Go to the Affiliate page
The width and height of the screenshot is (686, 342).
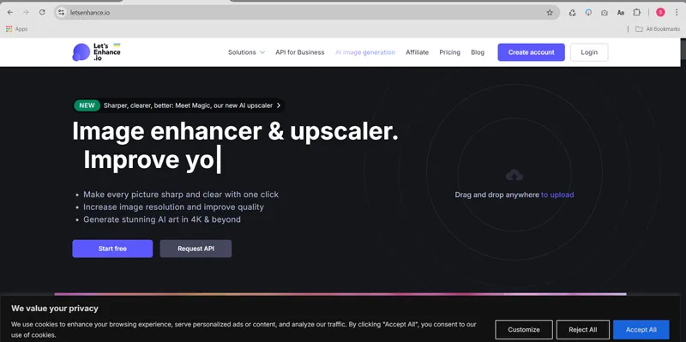coord(417,52)
